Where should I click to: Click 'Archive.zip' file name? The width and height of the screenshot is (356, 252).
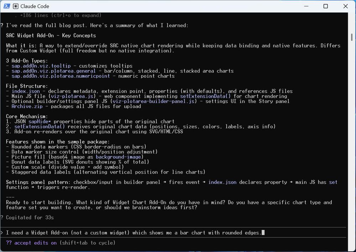tap(27, 106)
